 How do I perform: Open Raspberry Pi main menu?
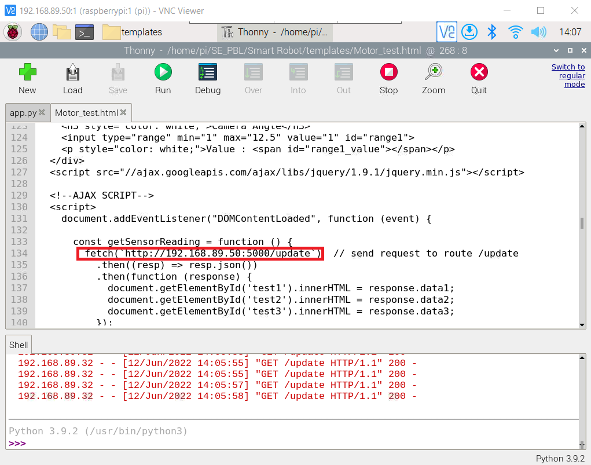12,32
